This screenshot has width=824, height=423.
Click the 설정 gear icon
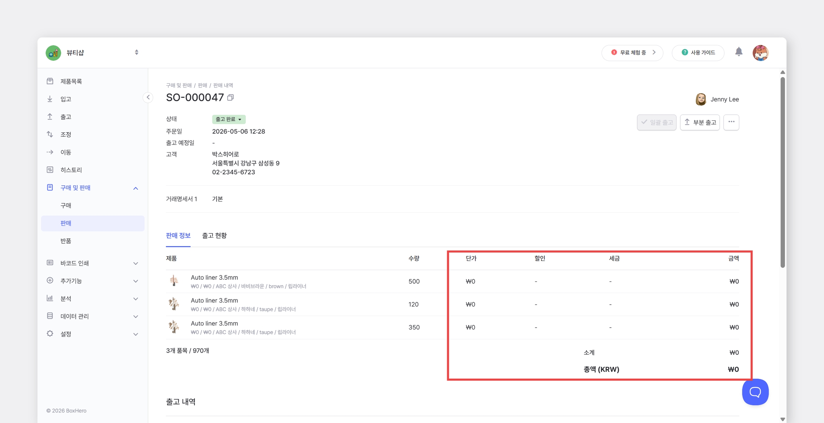pyautogui.click(x=50, y=334)
